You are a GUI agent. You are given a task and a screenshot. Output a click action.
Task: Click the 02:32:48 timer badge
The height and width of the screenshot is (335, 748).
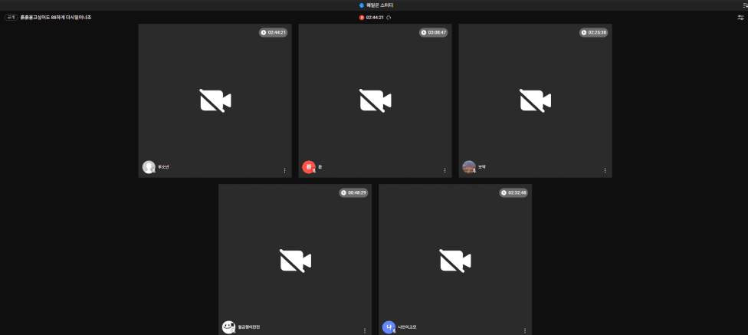coord(513,192)
